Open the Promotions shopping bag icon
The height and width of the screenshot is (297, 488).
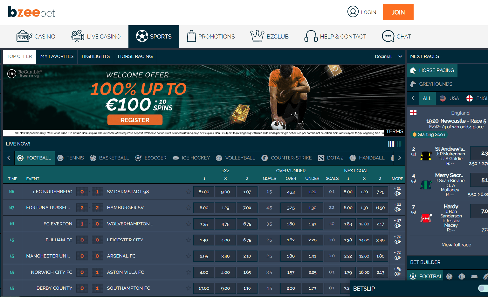tap(191, 36)
